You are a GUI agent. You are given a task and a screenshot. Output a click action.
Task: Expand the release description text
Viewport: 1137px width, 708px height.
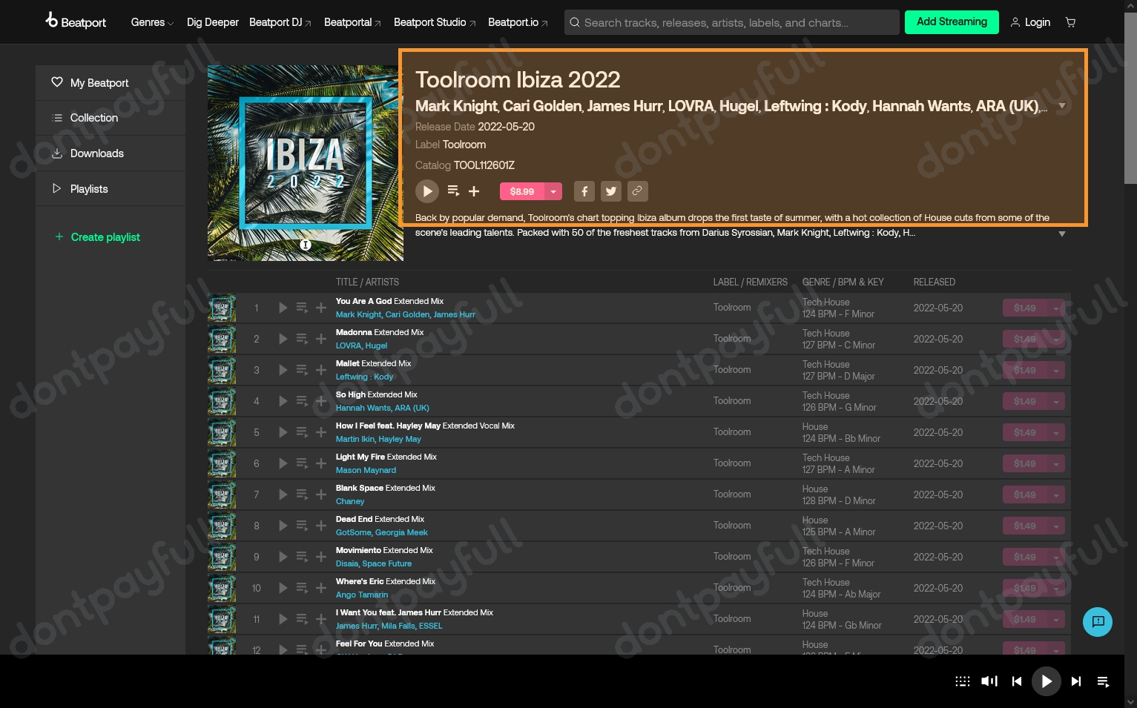[1062, 234]
